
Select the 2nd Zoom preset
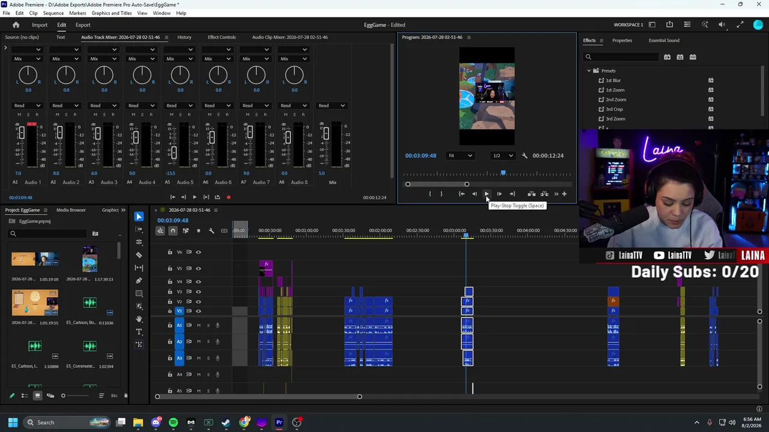(616, 100)
